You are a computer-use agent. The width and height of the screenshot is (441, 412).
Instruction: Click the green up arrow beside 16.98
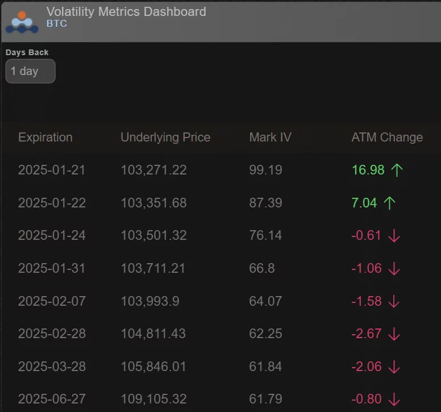click(397, 170)
